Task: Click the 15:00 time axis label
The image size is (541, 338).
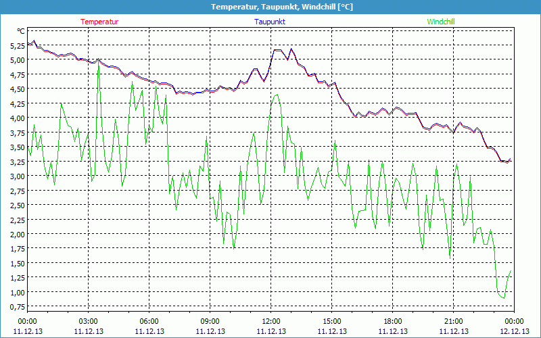Action: 332,321
